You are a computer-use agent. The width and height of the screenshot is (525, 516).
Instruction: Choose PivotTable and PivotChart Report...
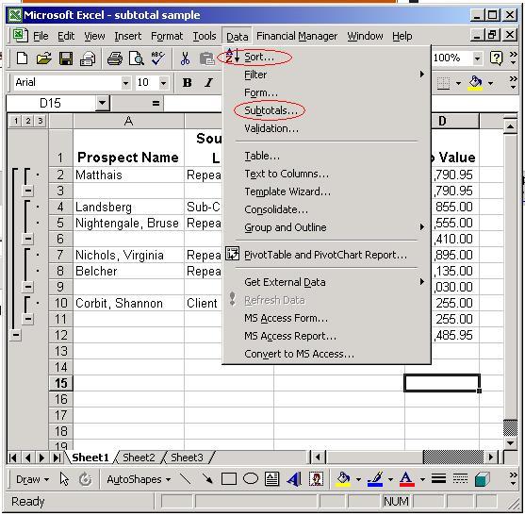[x=326, y=255]
